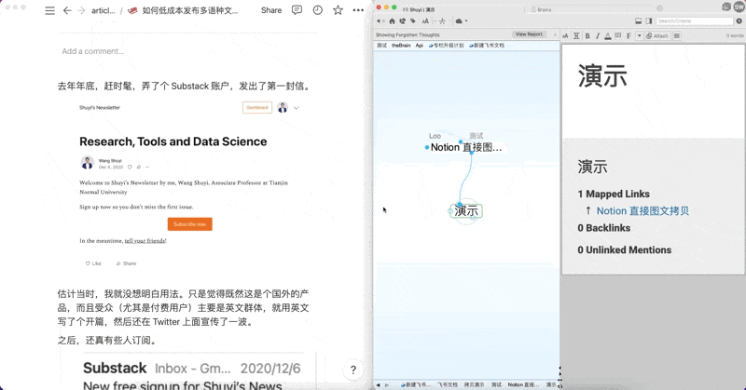This screenshot has height=390, width=746.
Task: Click the 测试 thought above Notion thought
Action: 477,136
